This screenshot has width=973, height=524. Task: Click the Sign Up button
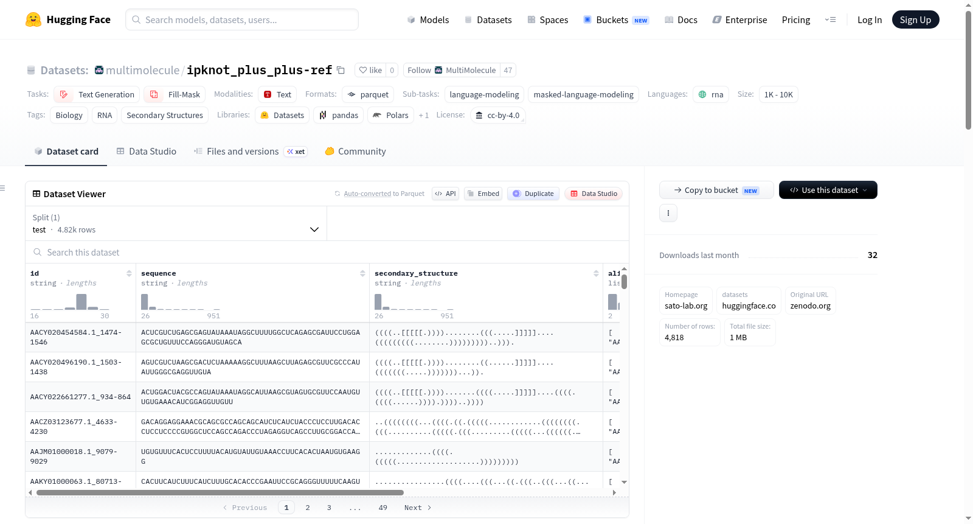[x=915, y=19]
